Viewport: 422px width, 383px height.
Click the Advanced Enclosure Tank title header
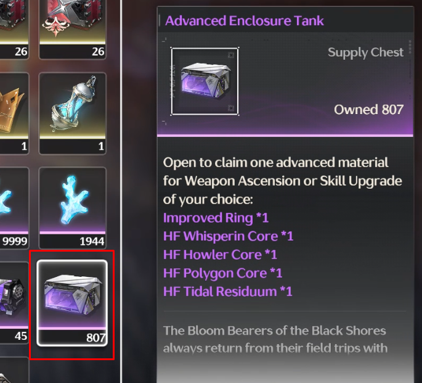(x=245, y=21)
